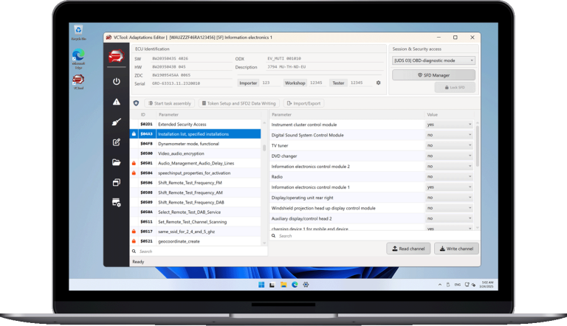Open the SFD Manager
Screen dimensions: 567x326
pyautogui.click(x=433, y=74)
